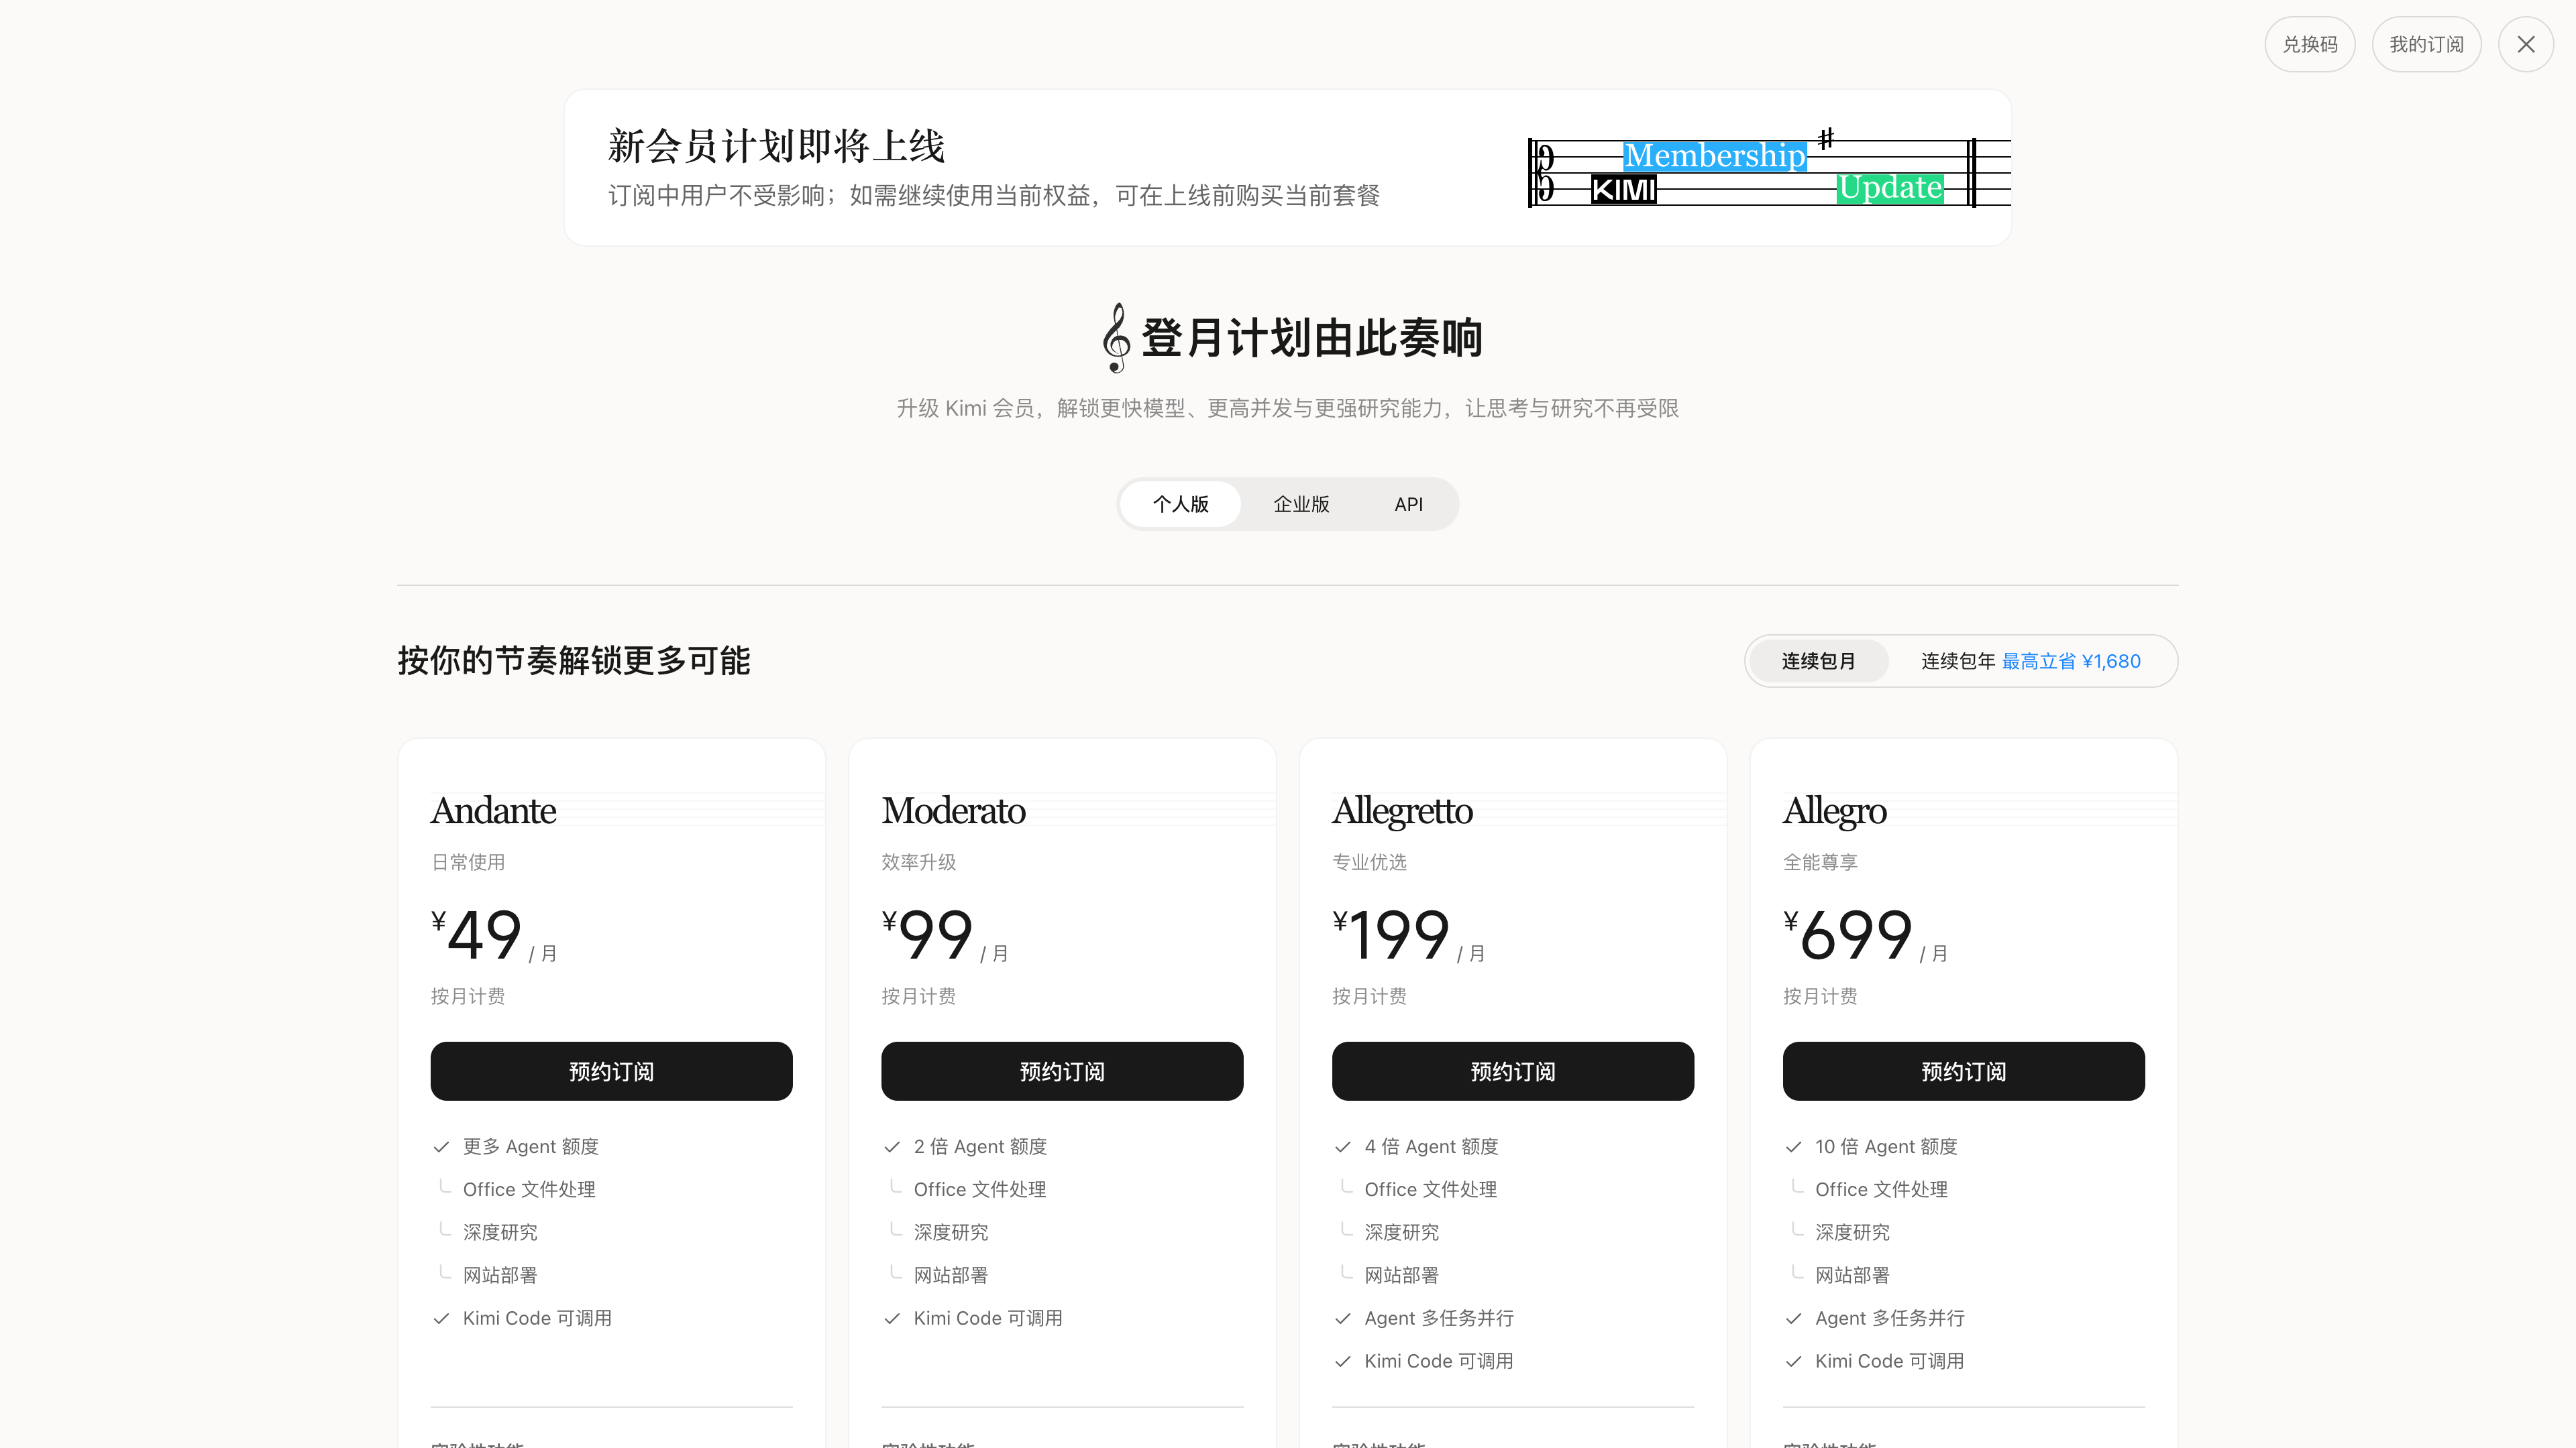
Task: Click checkmark beside Moderato's Kimi Code 可调用
Action: 892,1319
